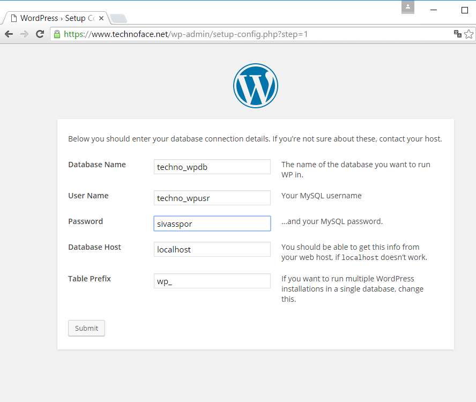476x402 pixels.
Task: Open a new browser tab
Action: [118, 19]
